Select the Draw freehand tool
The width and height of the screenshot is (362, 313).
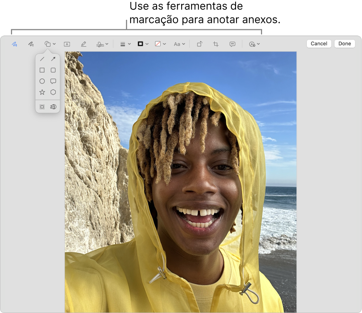point(31,44)
